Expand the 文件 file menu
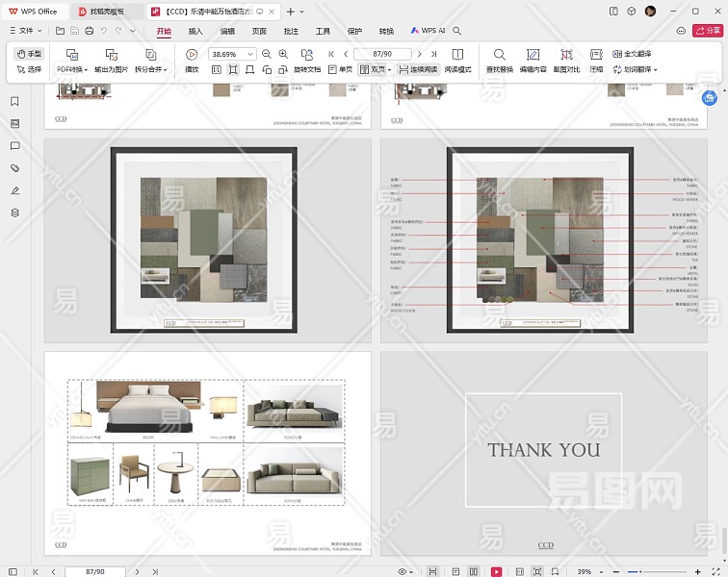 click(26, 31)
